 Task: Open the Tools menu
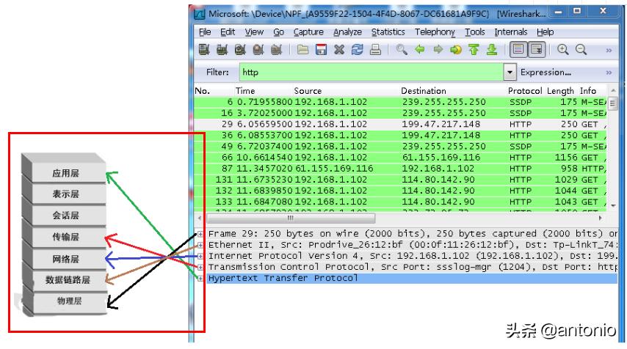474,32
